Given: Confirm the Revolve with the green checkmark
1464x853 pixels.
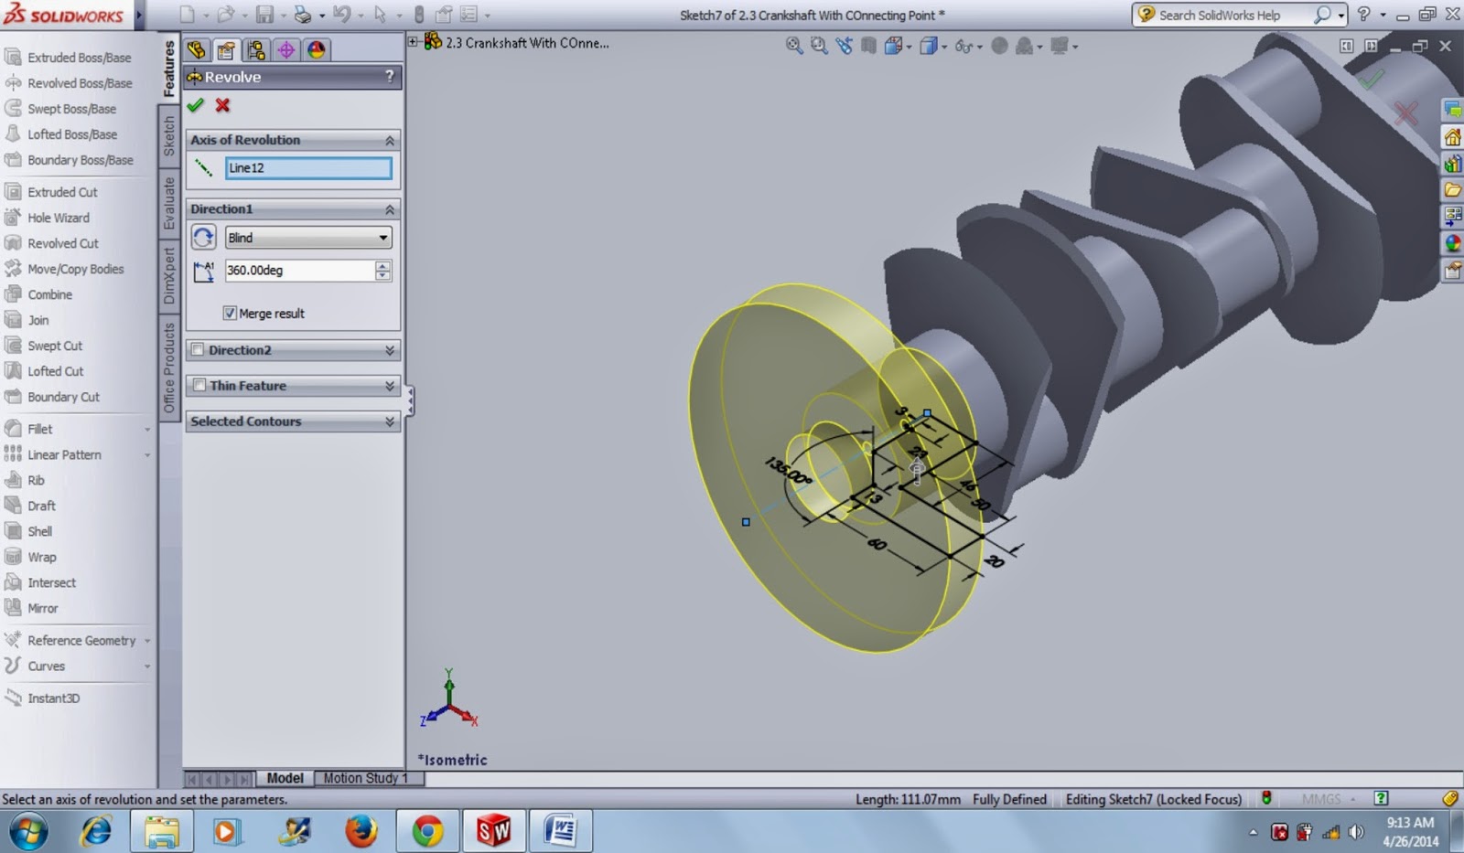Looking at the screenshot, I should point(195,105).
